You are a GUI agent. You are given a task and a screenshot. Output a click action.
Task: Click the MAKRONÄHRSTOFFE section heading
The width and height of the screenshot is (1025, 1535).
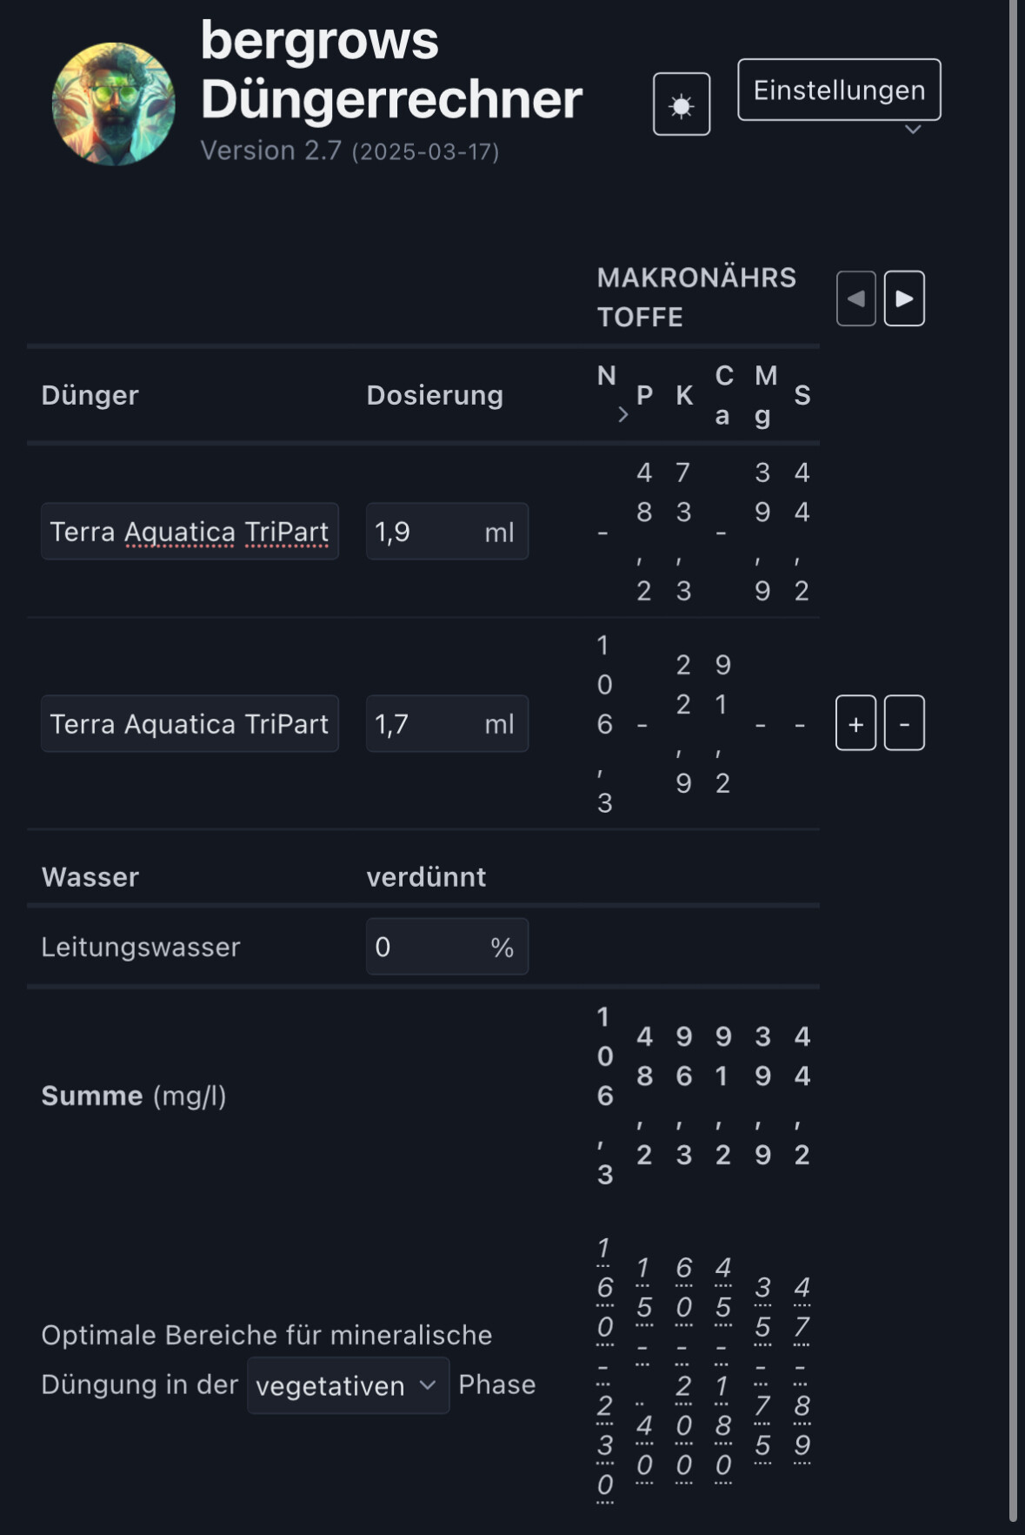pos(696,297)
